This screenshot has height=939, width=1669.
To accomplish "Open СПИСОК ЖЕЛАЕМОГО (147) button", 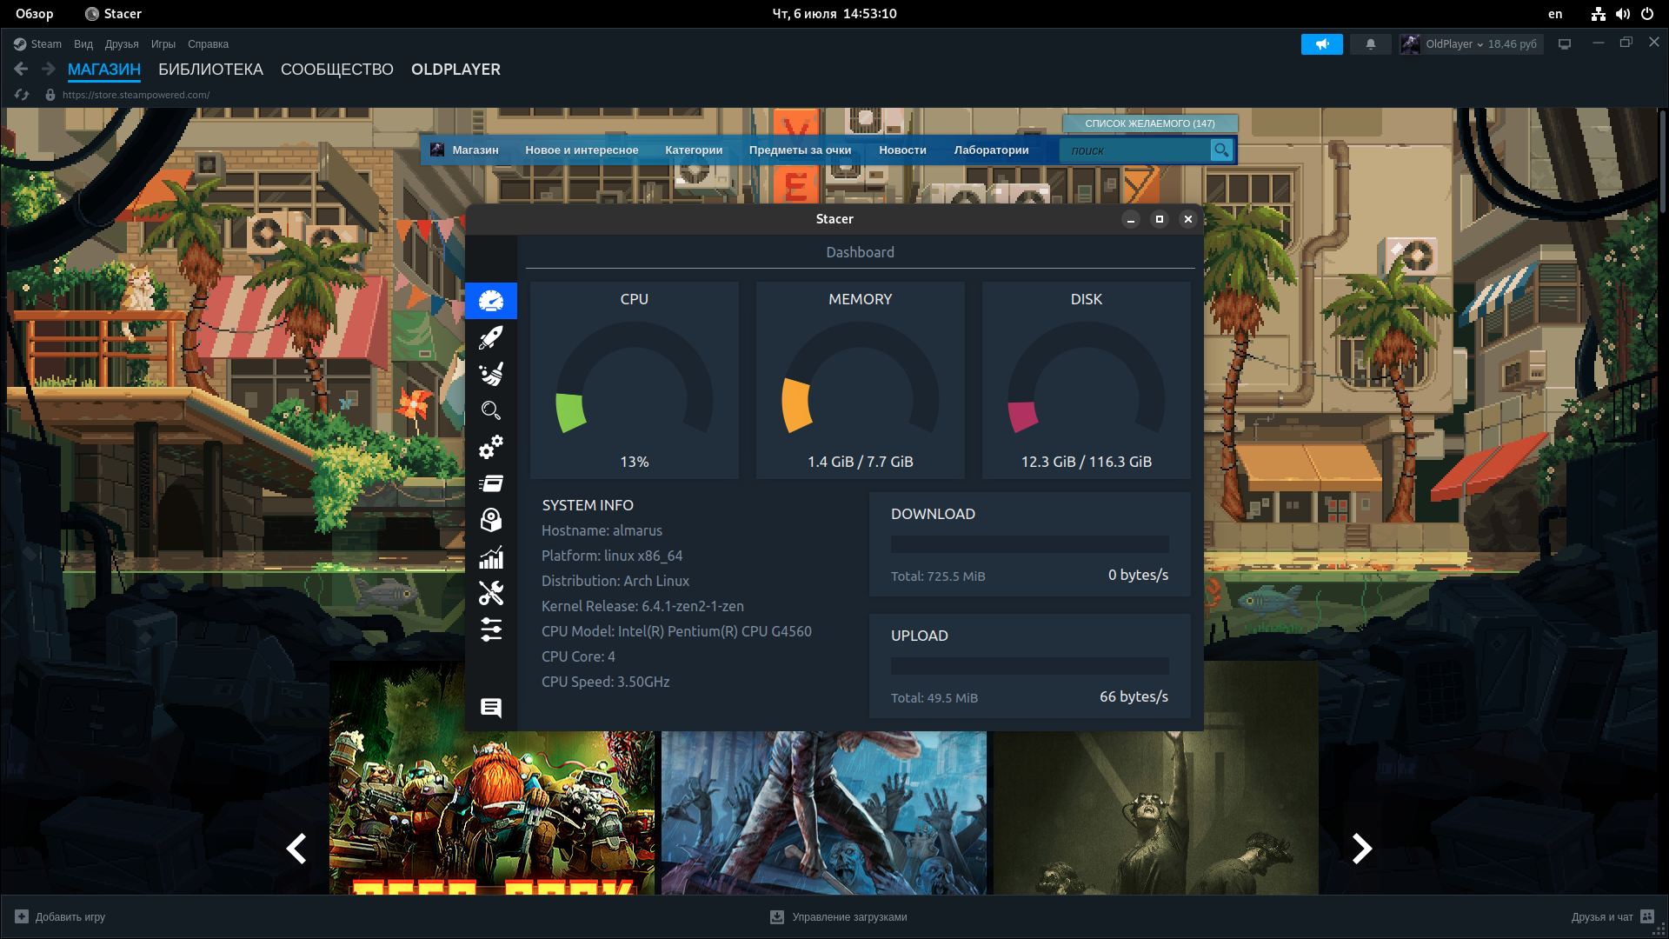I will pyautogui.click(x=1149, y=123).
